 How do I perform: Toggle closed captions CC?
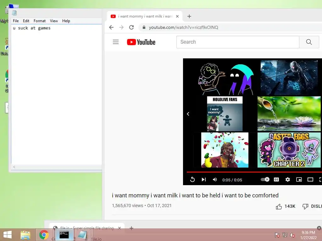[276, 179]
